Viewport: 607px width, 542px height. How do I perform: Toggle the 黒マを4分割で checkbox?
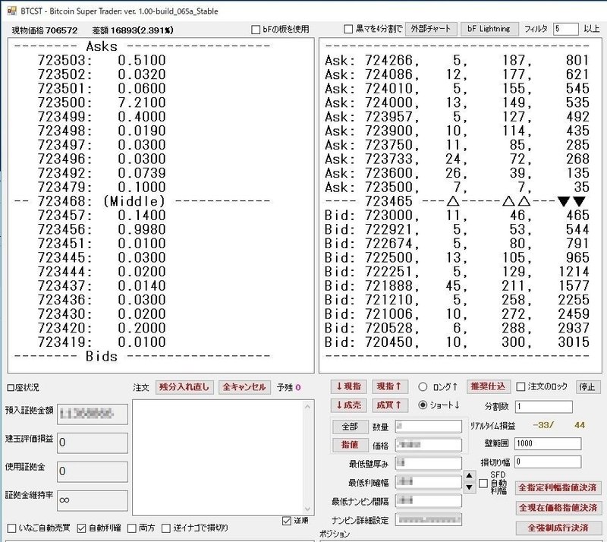348,29
